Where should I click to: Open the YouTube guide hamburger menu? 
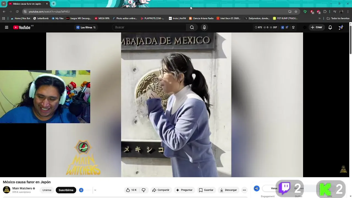[x=7, y=27]
